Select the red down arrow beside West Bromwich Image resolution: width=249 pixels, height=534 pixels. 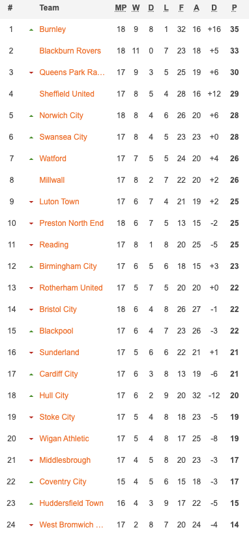coord(31,525)
